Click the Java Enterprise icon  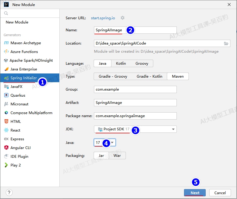click(x=6, y=69)
